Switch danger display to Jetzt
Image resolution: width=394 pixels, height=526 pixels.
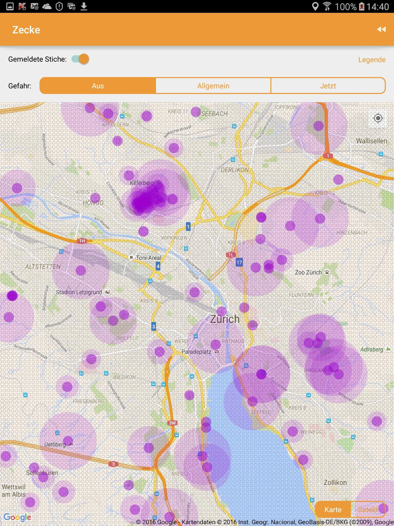[328, 86]
